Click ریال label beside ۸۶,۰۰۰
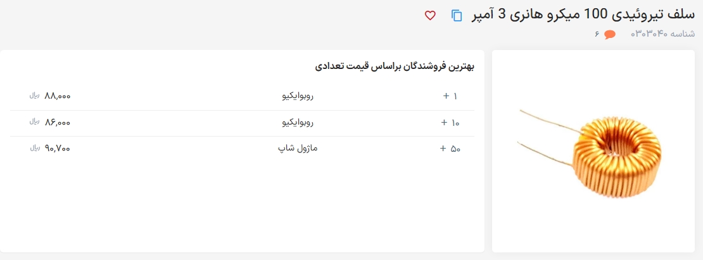 (35, 121)
